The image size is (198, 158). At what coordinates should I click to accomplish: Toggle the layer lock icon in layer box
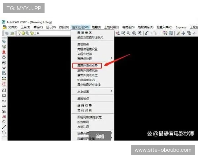pyautogui.click(x=32, y=33)
